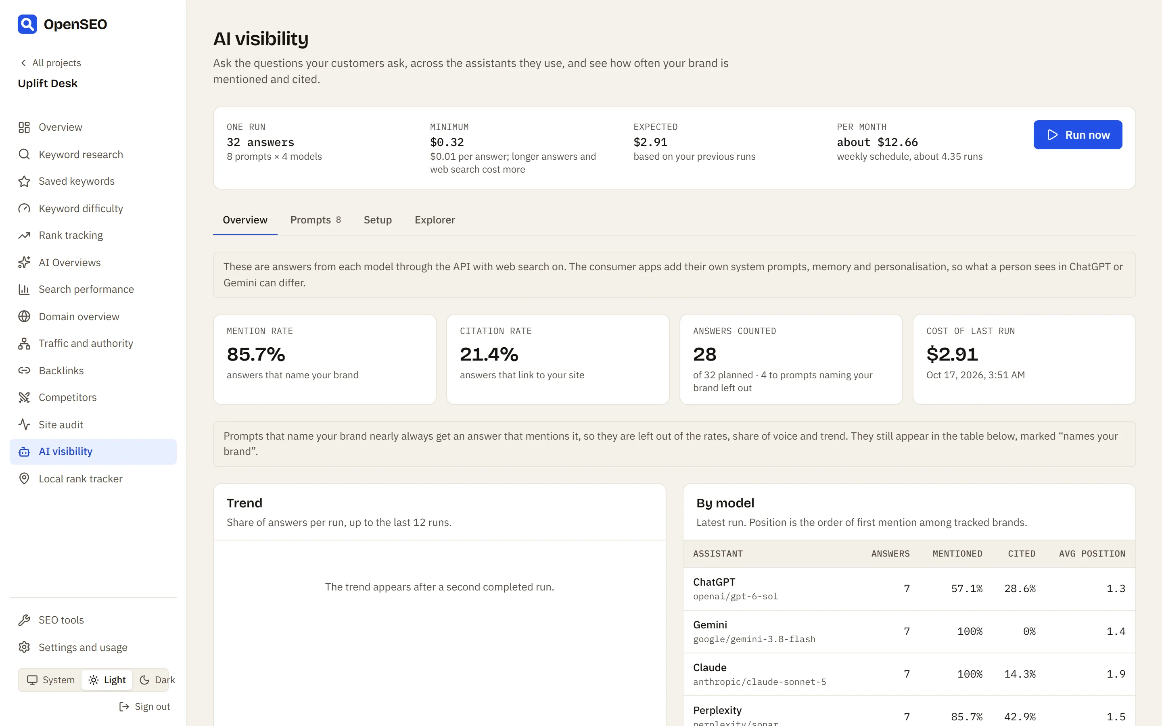This screenshot has width=1162, height=726.
Task: Switch to the Explorer tab
Action: (435, 220)
